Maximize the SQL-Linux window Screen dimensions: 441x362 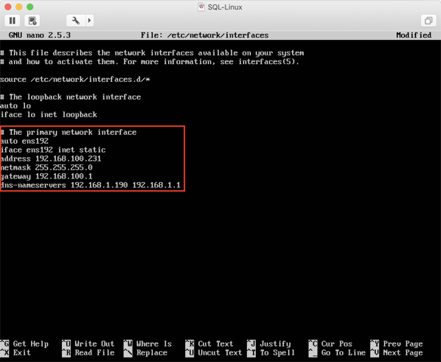tap(29, 7)
